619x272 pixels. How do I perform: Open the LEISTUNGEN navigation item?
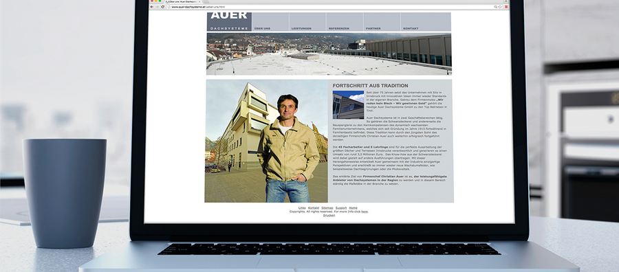coord(307,22)
